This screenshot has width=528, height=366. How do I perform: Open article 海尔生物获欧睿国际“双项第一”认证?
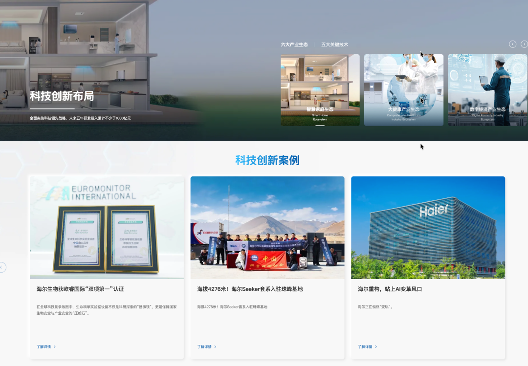click(x=80, y=289)
